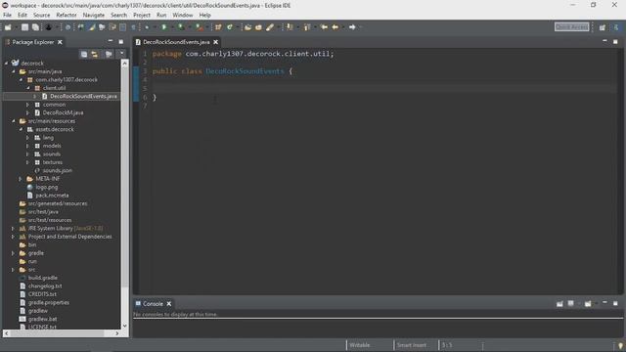Screen dimensions: 626x352
Task: Toggle the Java perspective button
Action: (616, 27)
